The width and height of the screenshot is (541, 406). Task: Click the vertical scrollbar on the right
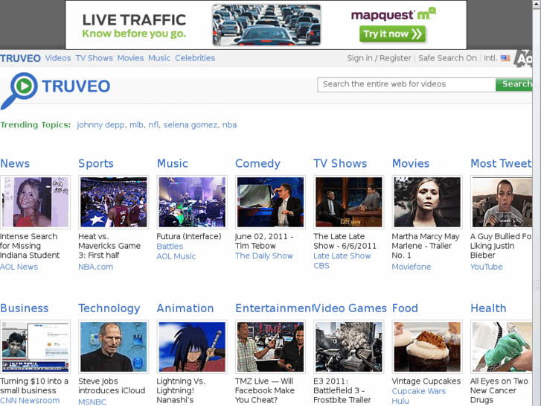[537, 203]
